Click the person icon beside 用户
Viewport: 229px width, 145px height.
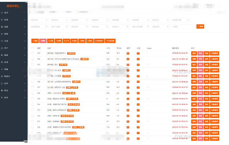pos(2,48)
